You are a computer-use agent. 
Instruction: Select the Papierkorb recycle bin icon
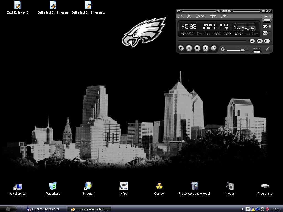point(53,186)
